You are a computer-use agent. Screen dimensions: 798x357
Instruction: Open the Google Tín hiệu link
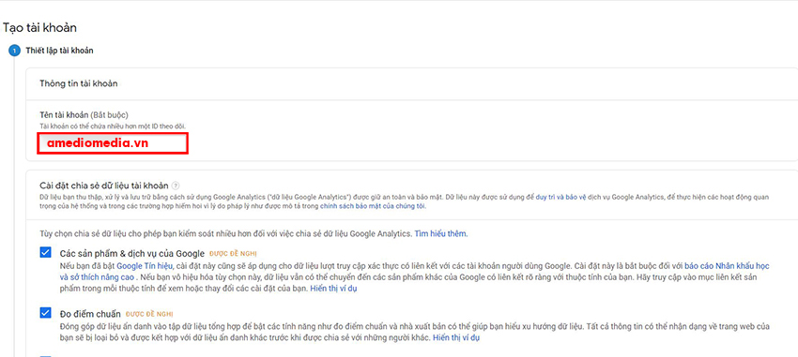(x=145, y=265)
